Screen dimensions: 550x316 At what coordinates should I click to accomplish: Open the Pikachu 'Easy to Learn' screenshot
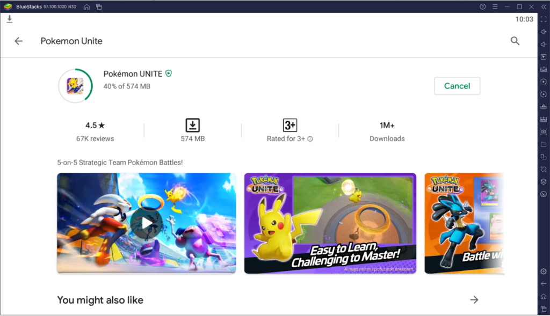(x=330, y=223)
